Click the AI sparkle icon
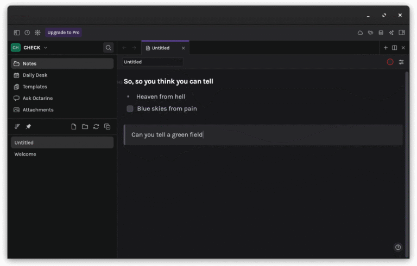Viewport: 417px width, 266px height. (391, 33)
